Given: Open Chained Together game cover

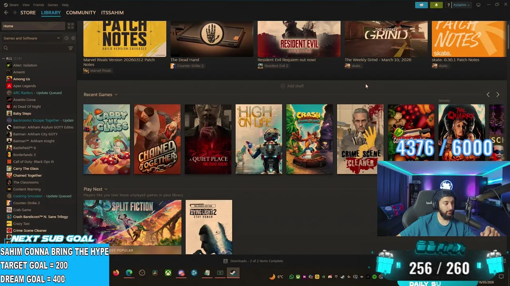Looking at the screenshot, I should click(157, 139).
